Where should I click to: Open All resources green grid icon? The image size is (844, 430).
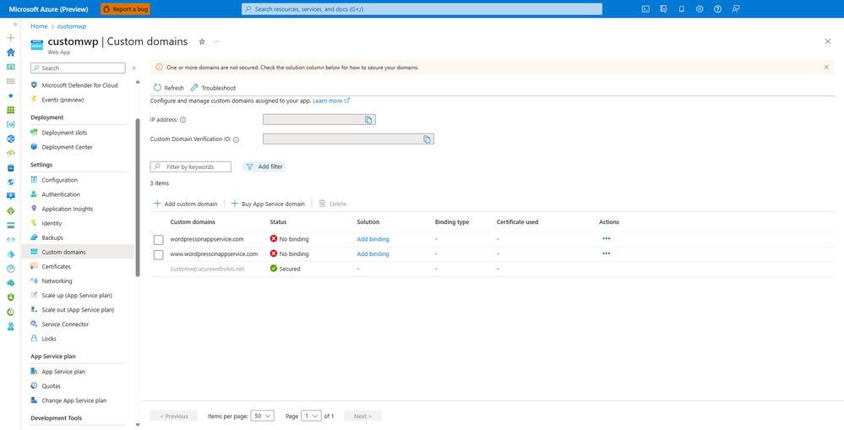[11, 110]
